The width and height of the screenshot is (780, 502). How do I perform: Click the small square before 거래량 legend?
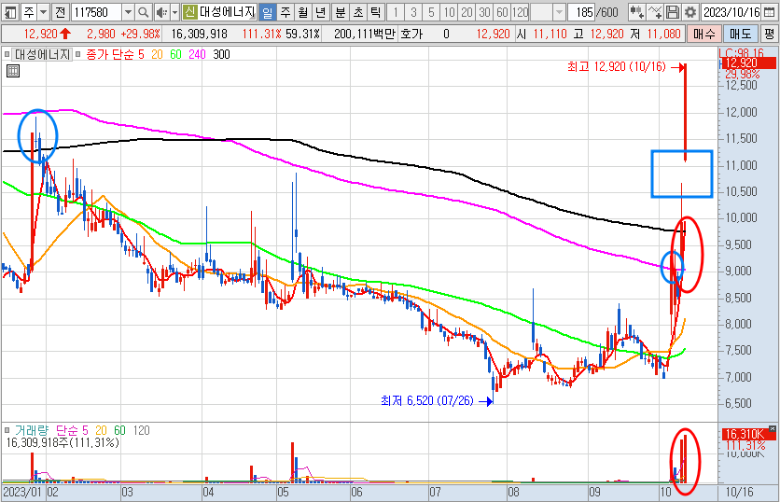tap(7, 430)
